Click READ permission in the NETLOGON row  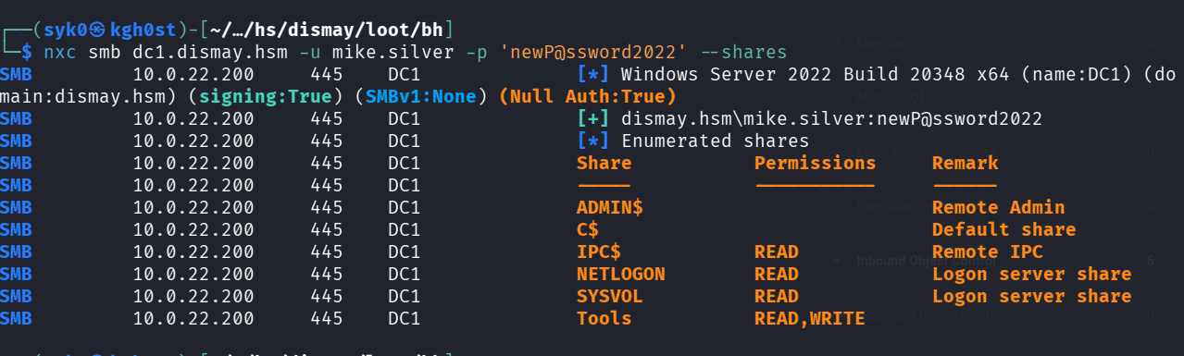[777, 275]
